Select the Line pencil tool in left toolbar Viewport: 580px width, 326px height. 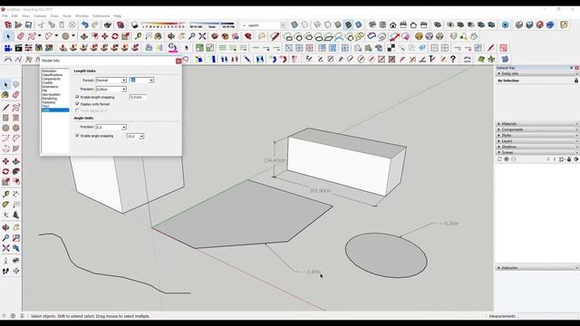pyautogui.click(x=5, y=108)
